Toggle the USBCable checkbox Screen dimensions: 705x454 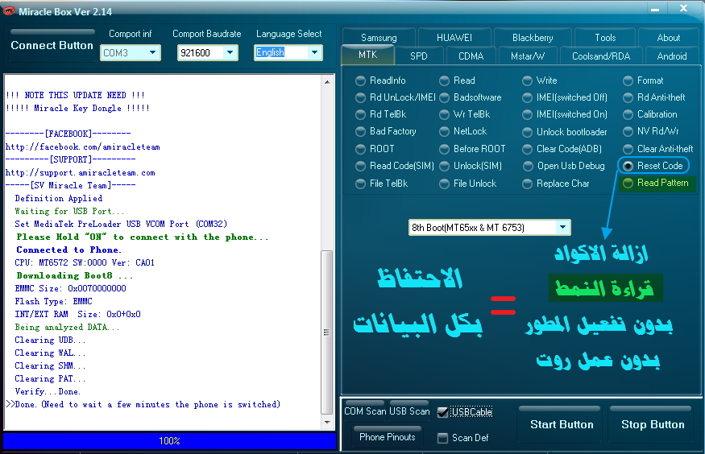(442, 412)
